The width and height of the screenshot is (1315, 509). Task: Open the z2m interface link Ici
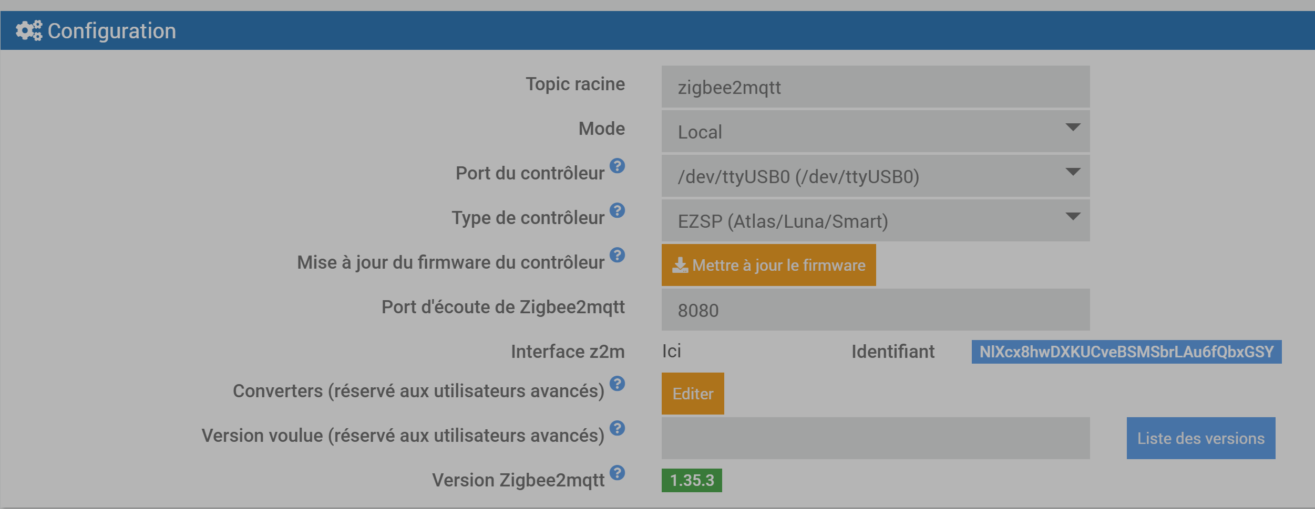click(672, 351)
